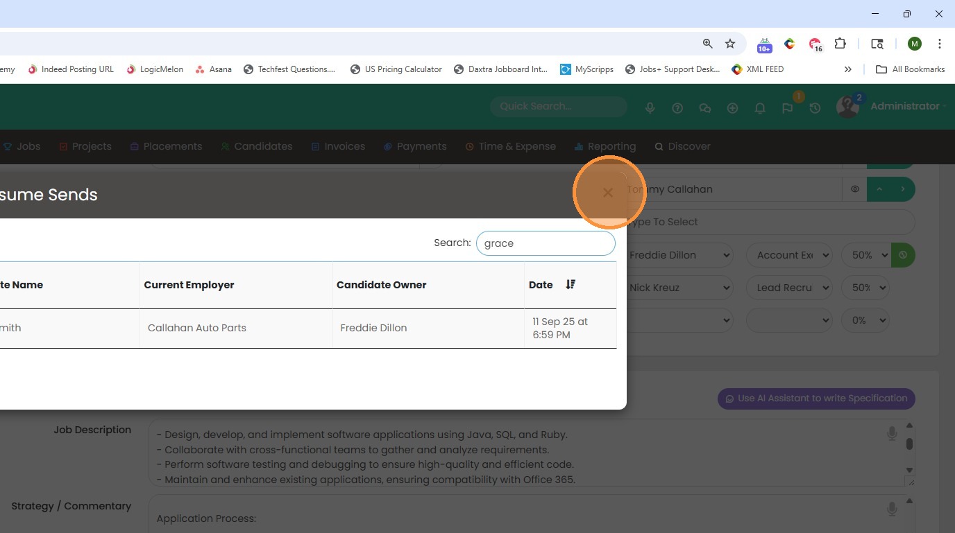Open the Daxtra Jobboard Int bookmark
This screenshot has width=955, height=533.
click(x=500, y=69)
